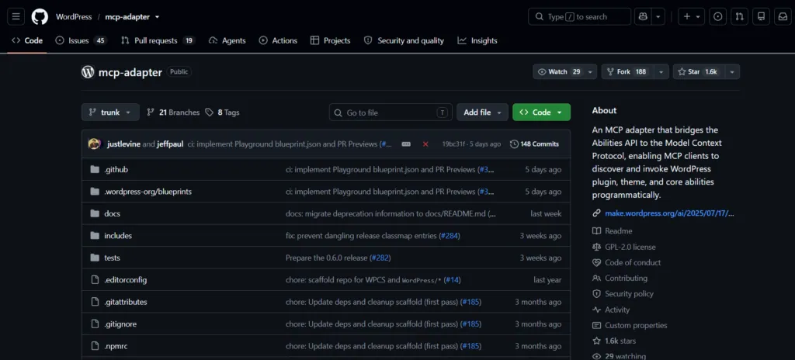Open commit hash 19bc31f
The height and width of the screenshot is (360, 795).
click(453, 144)
